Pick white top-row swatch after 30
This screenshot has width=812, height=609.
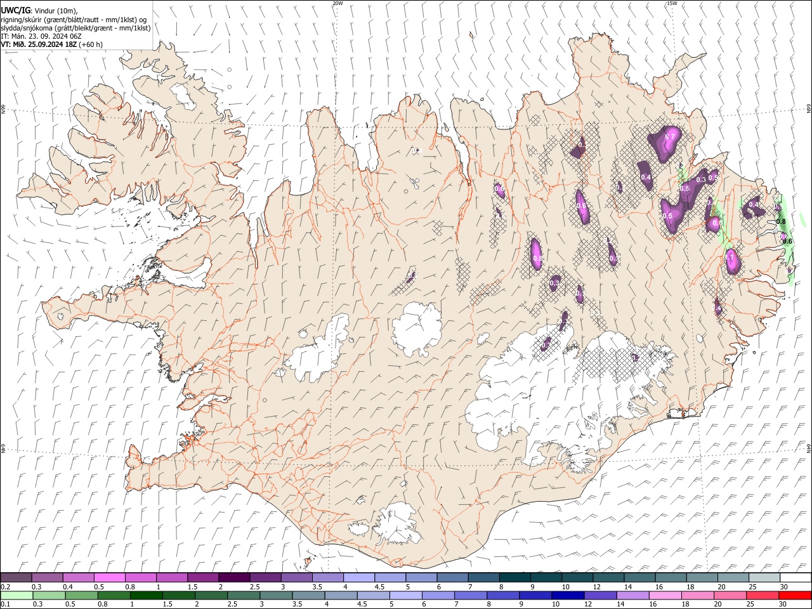pyautogui.click(x=797, y=577)
